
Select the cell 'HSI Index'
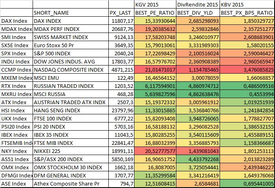click(x=16, y=110)
